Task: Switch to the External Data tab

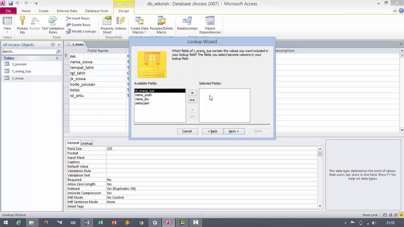Action: pyautogui.click(x=67, y=11)
